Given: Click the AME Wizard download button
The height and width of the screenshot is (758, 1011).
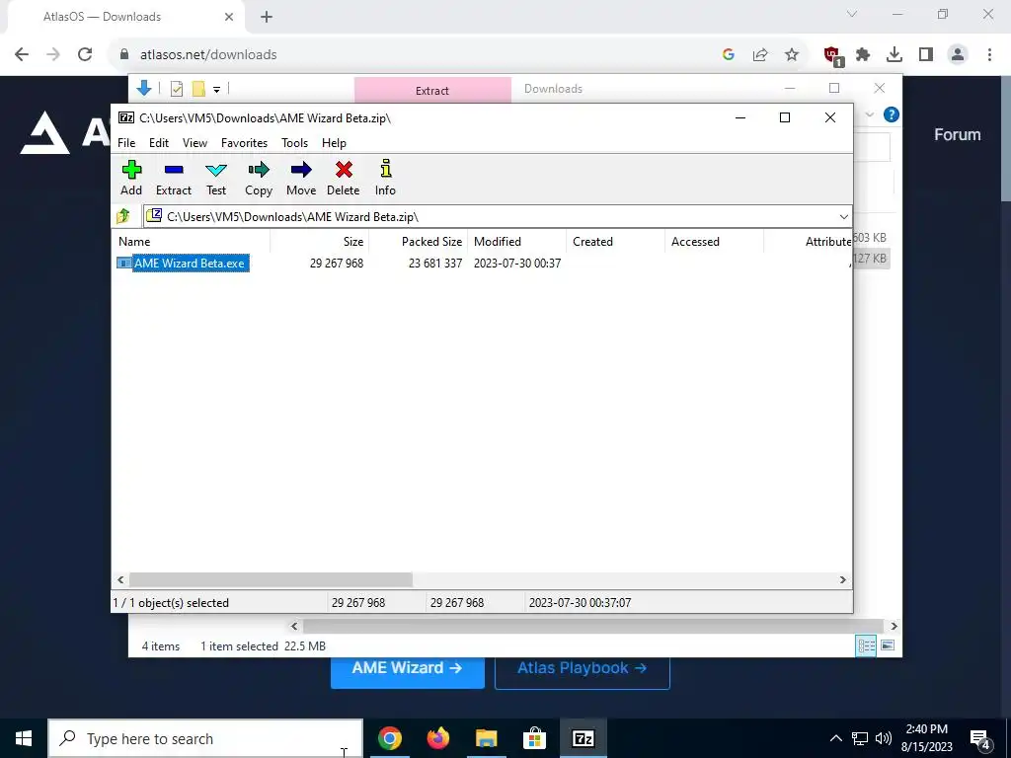Looking at the screenshot, I should 407,668.
